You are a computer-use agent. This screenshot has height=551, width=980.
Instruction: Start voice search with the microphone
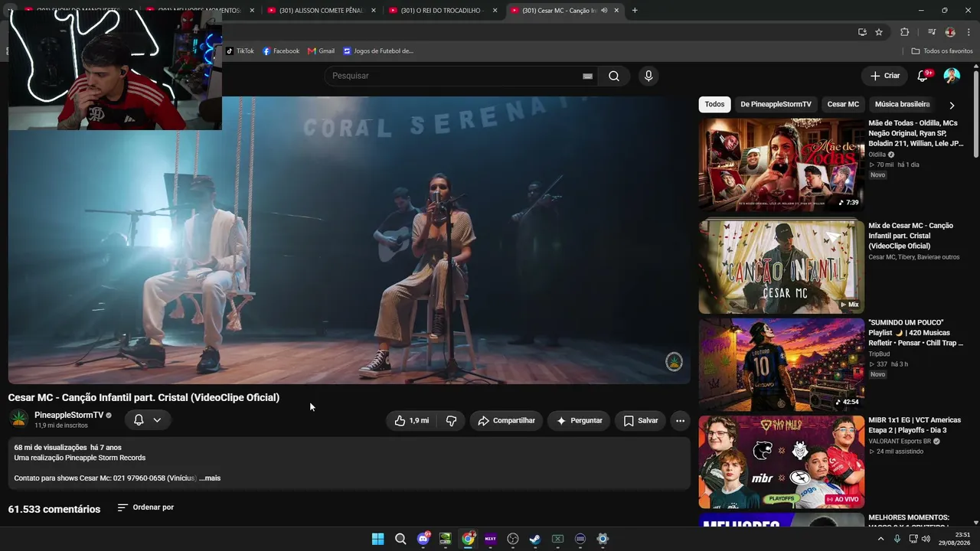point(648,76)
